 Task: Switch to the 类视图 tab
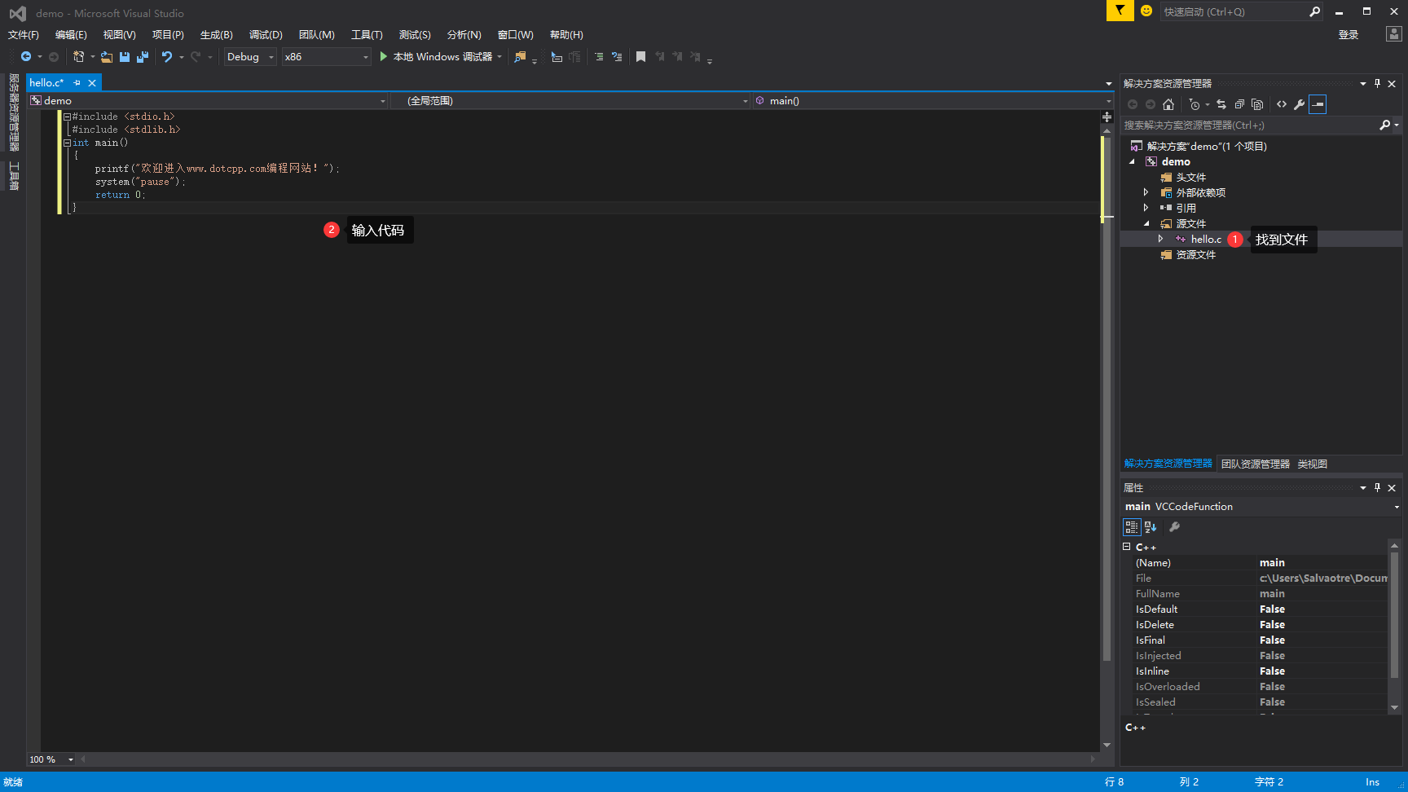coord(1312,464)
